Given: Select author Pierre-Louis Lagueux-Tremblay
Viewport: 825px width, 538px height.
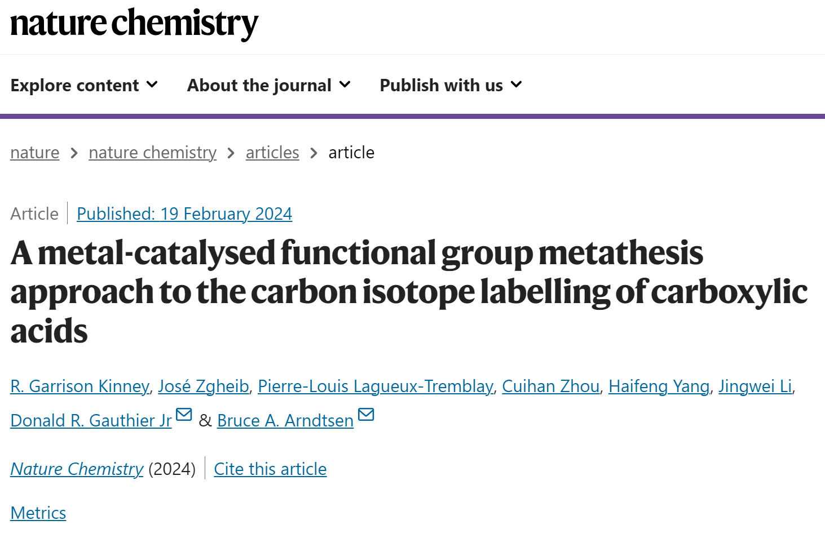Looking at the screenshot, I should pos(376,386).
